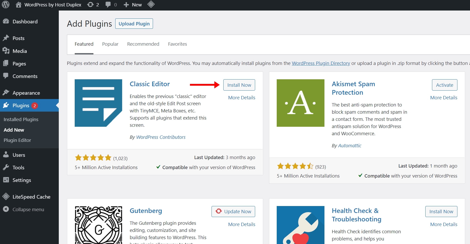The image size is (470, 244).
Task: Switch to the Recommended tab
Action: [143, 44]
